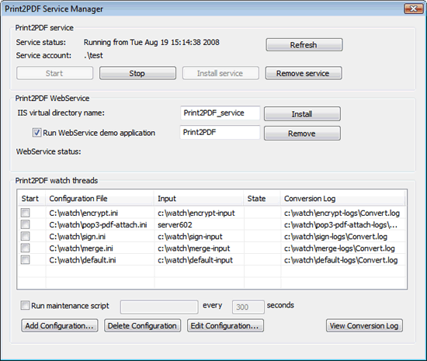Click the Refresh button
The image size is (427, 361).
304,45
